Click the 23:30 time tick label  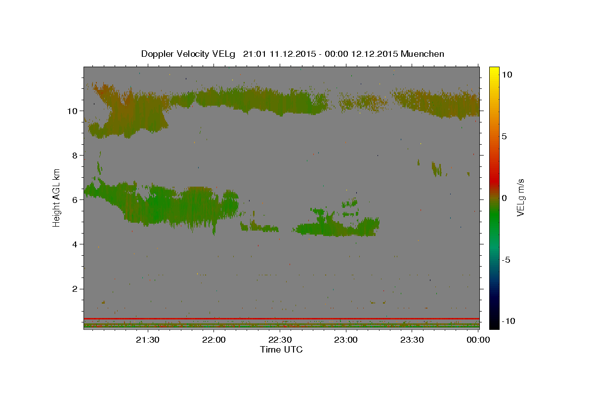412,340
